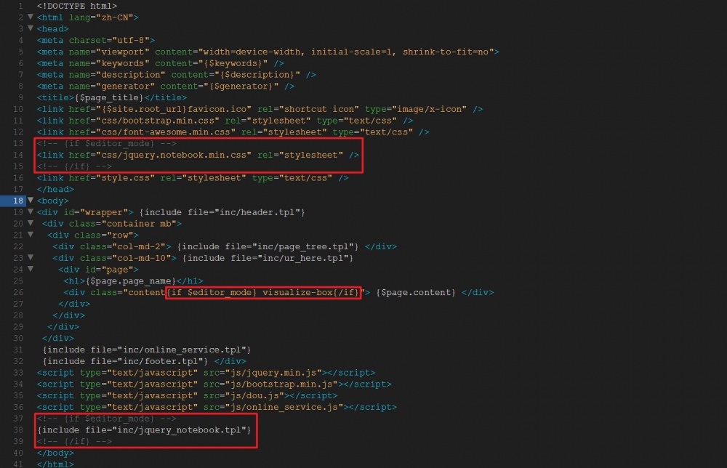
Task: Click the '{$page.content}' variable
Action: 415,292
